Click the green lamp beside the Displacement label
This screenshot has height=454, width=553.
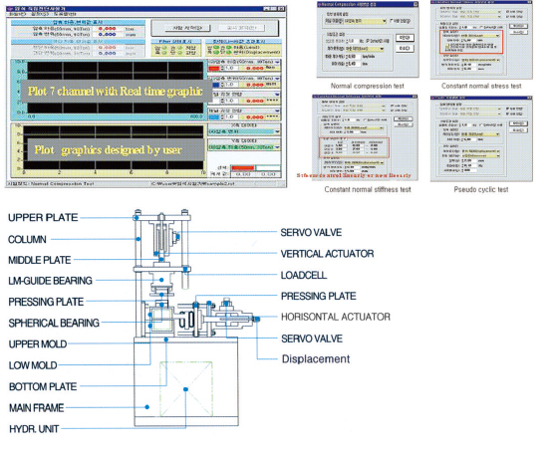click(229, 52)
